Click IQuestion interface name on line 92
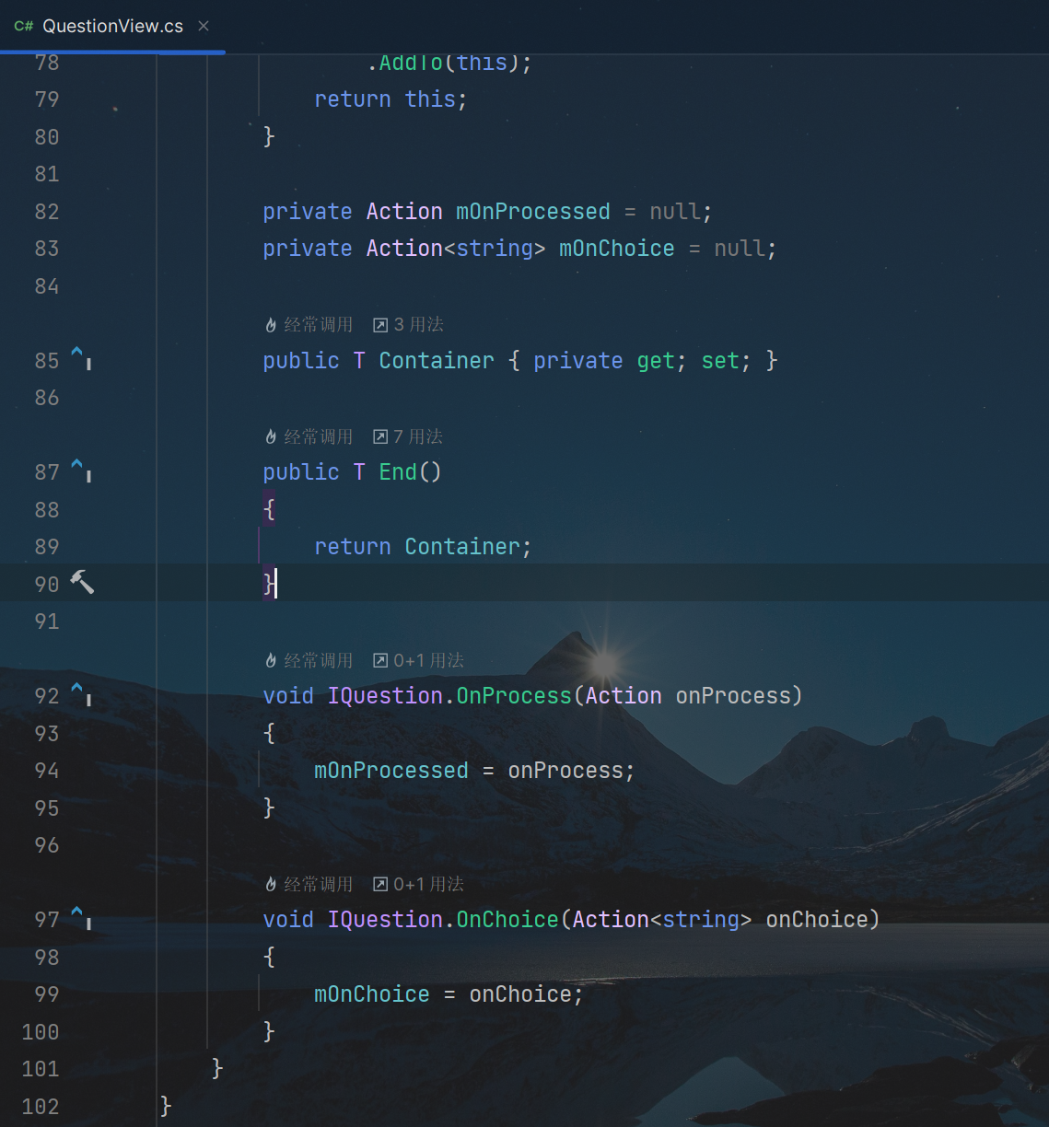The width and height of the screenshot is (1049, 1127). (385, 696)
